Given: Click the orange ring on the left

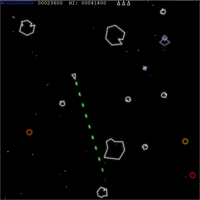Looking at the screenshot, I should [x=29, y=132].
